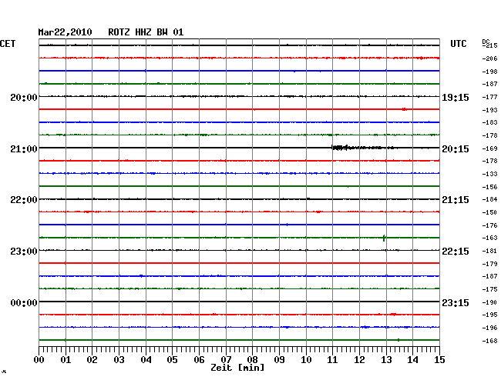Image resolution: width=501 pixels, height=380 pixels.
Task: Click the "20:15" UTC time label
Action: point(456,149)
